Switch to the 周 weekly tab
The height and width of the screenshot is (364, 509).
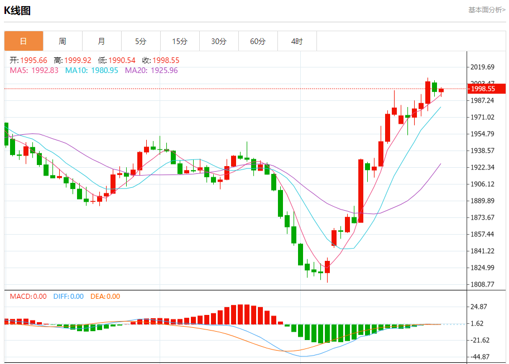63,41
